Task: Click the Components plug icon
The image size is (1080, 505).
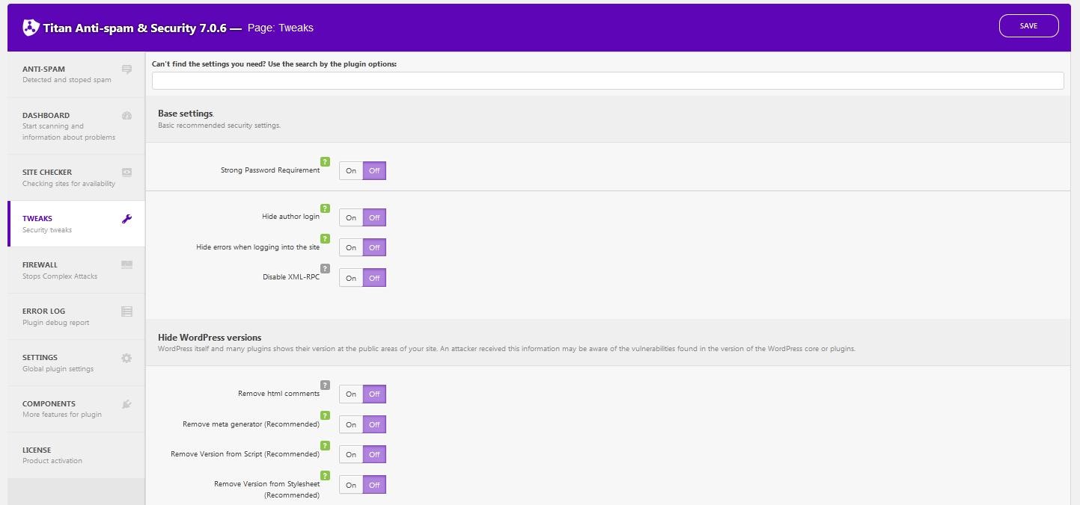Action: click(126, 404)
